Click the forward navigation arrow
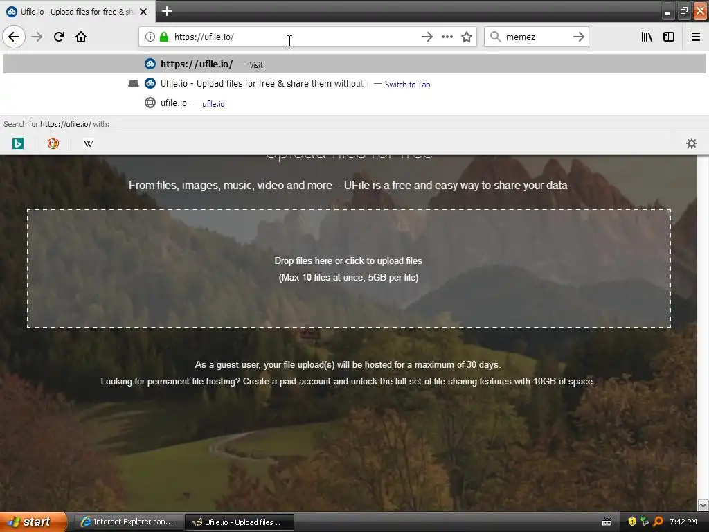 point(37,37)
